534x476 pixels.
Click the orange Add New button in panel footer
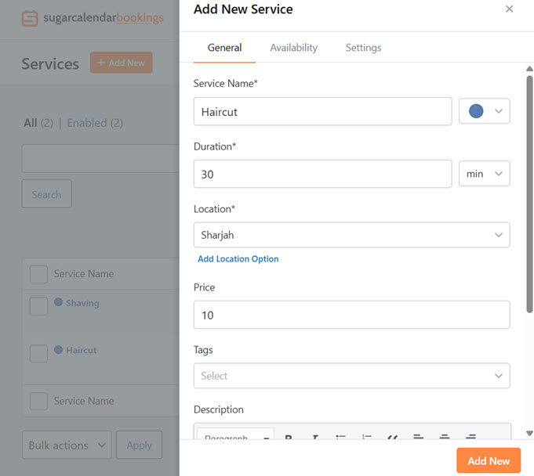pyautogui.click(x=489, y=460)
